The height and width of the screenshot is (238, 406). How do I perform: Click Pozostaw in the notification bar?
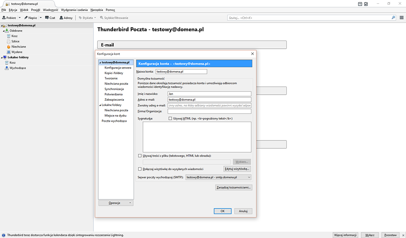[391, 235]
